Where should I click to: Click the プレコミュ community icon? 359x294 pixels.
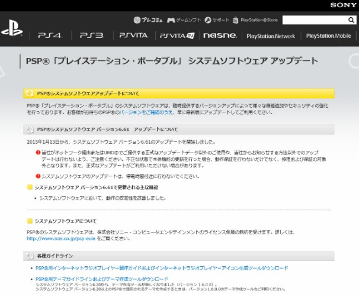tap(137, 20)
